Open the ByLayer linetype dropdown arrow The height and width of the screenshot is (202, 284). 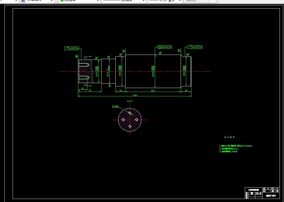pos(144,1)
